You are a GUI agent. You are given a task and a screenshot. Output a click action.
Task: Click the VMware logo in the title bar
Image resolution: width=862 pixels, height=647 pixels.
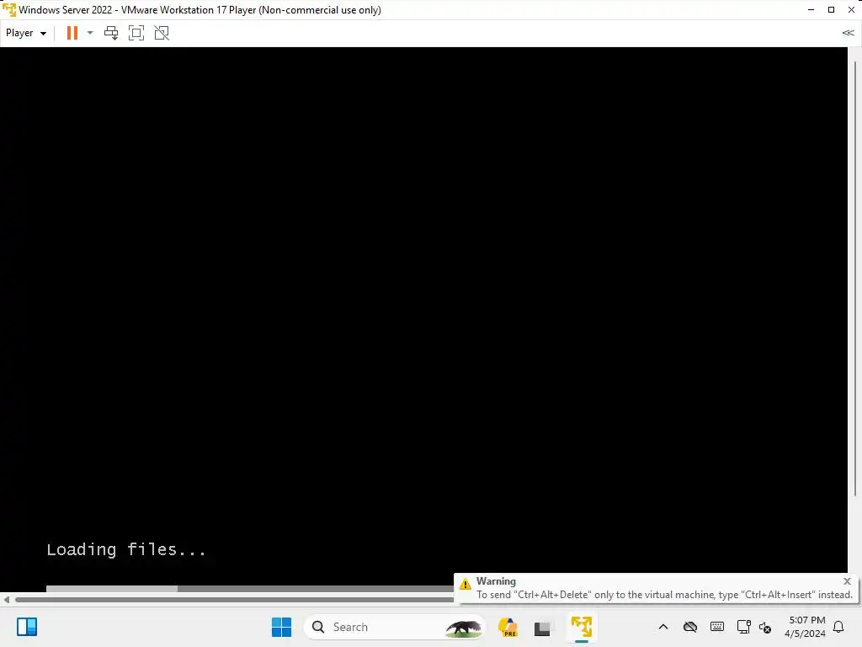pos(9,9)
